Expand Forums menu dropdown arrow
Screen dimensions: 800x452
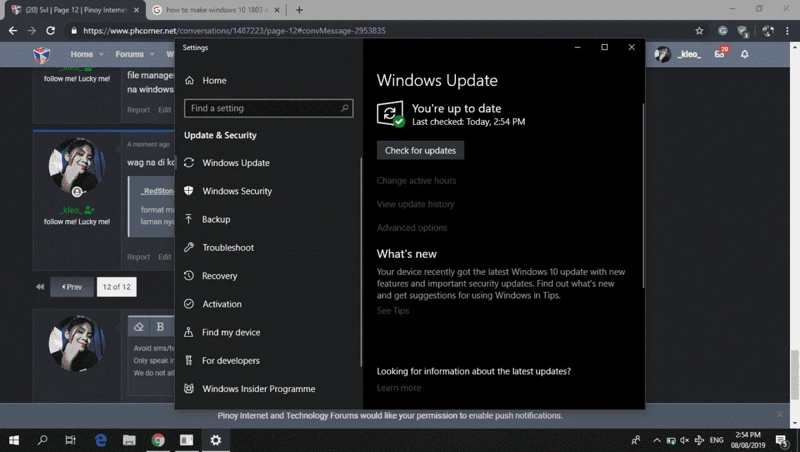[x=151, y=55]
